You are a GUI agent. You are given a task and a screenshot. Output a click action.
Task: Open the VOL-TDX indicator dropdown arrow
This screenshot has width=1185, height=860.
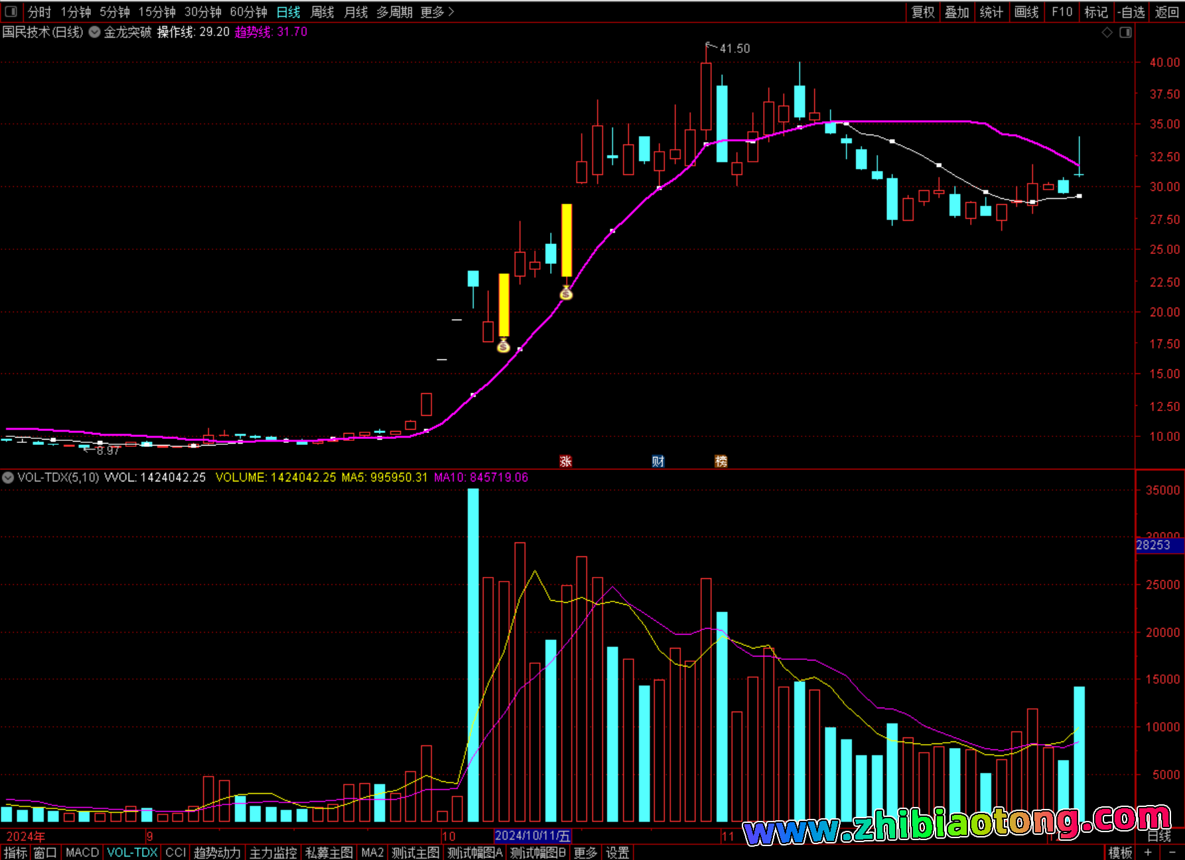tap(8, 477)
